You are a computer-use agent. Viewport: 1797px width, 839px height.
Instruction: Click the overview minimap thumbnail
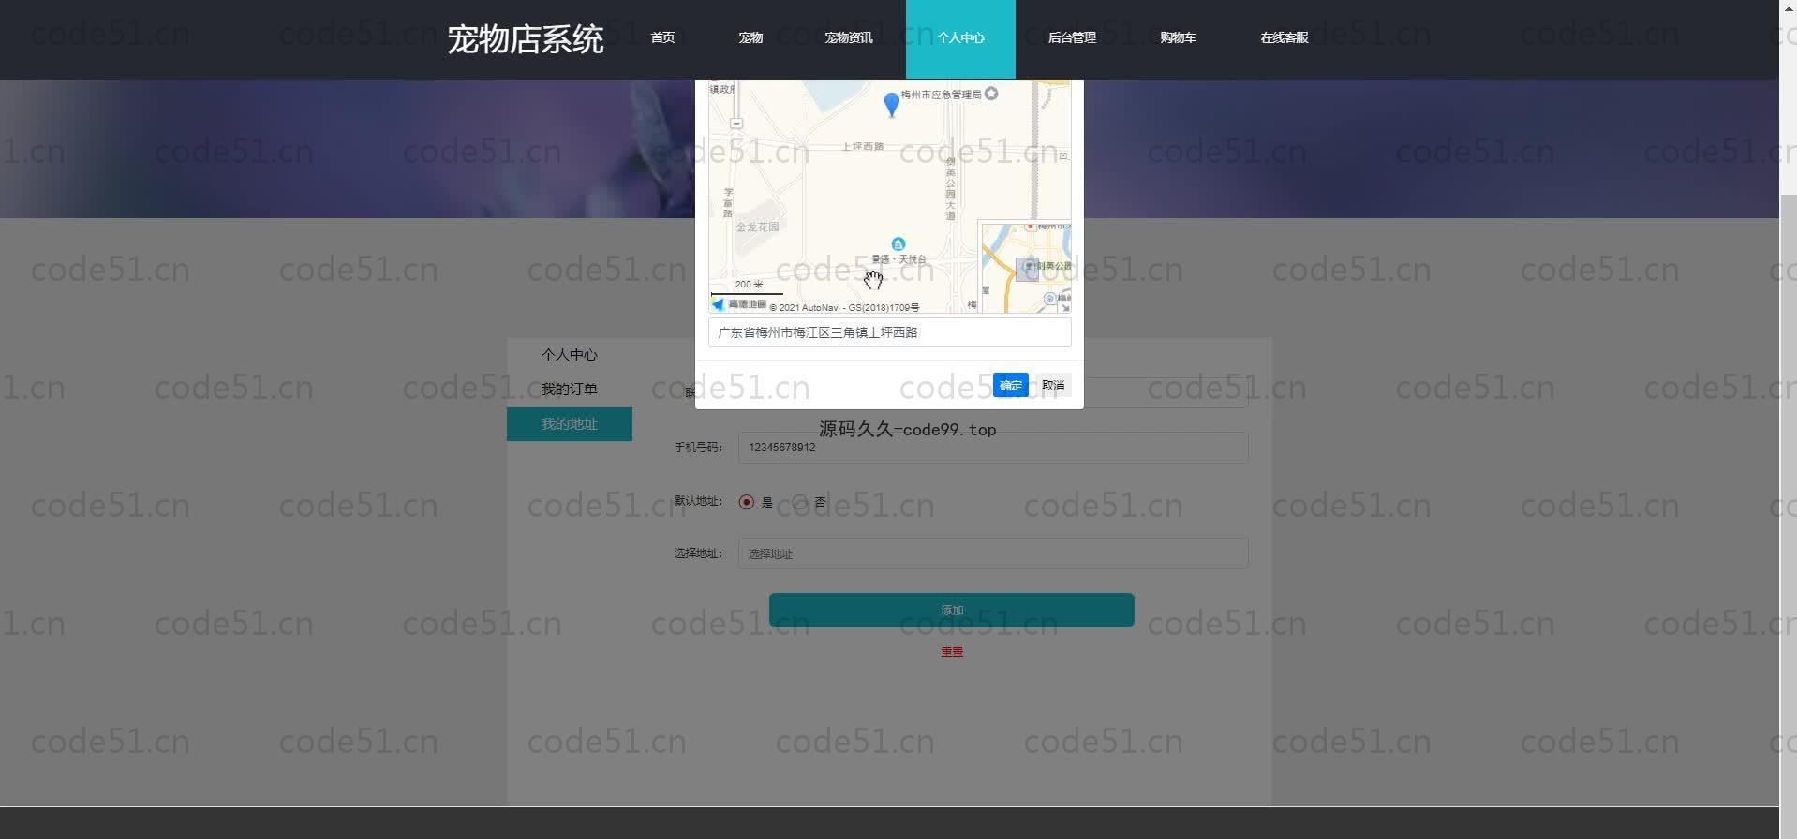point(1026,267)
